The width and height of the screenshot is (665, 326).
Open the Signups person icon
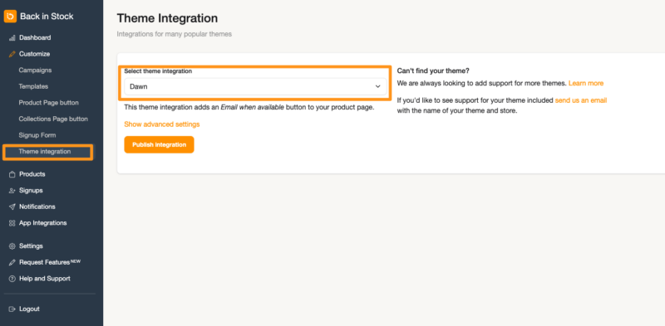coord(12,191)
